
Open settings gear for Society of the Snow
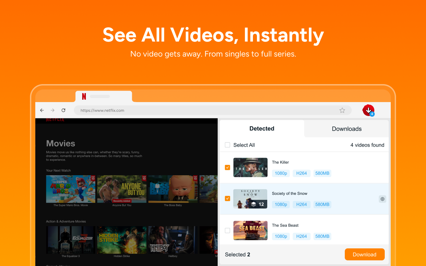pyautogui.click(x=382, y=199)
